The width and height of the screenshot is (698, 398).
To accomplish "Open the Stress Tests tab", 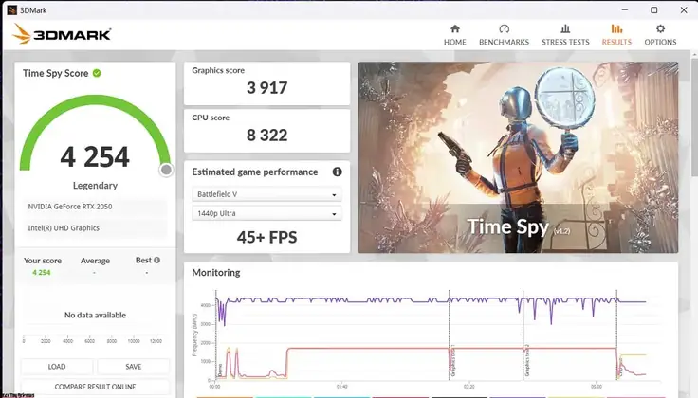I will click(x=565, y=35).
